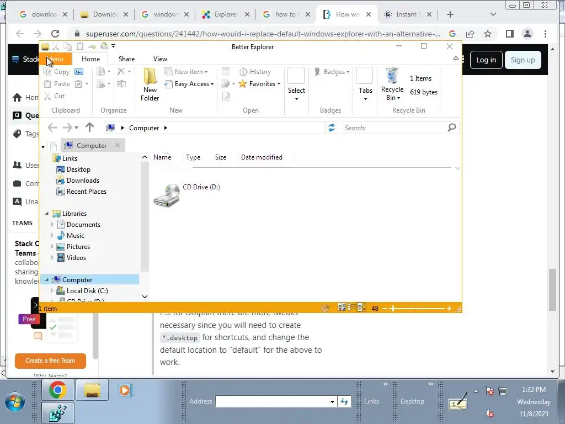The width and height of the screenshot is (565, 424).
Task: Click the copy pages icon in quick access toolbar
Action: pyautogui.click(x=68, y=46)
